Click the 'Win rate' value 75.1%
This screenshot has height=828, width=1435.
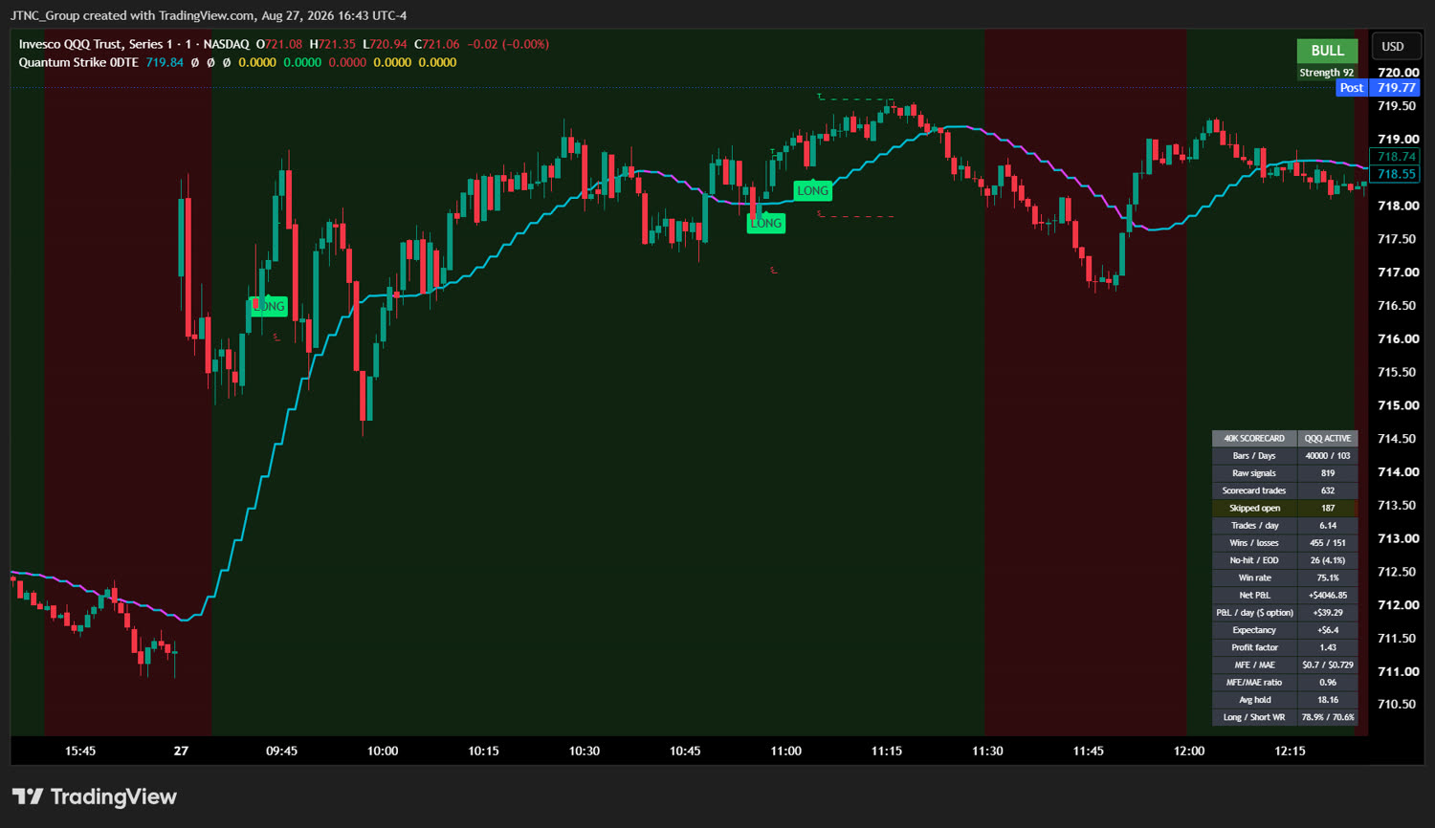(1328, 577)
